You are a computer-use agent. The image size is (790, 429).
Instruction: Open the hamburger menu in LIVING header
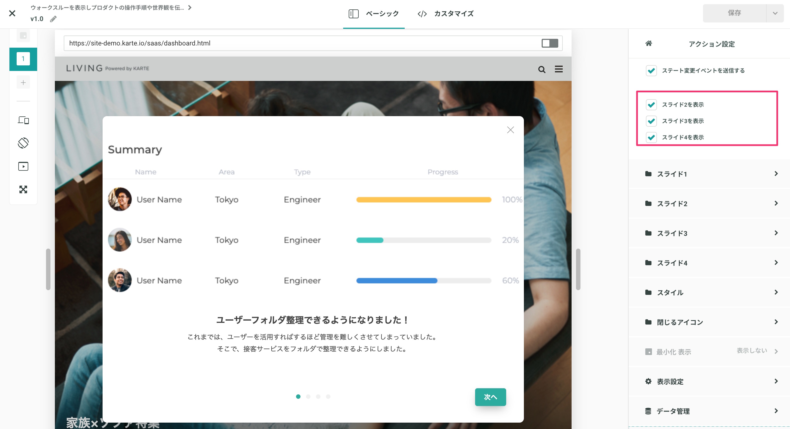click(559, 69)
